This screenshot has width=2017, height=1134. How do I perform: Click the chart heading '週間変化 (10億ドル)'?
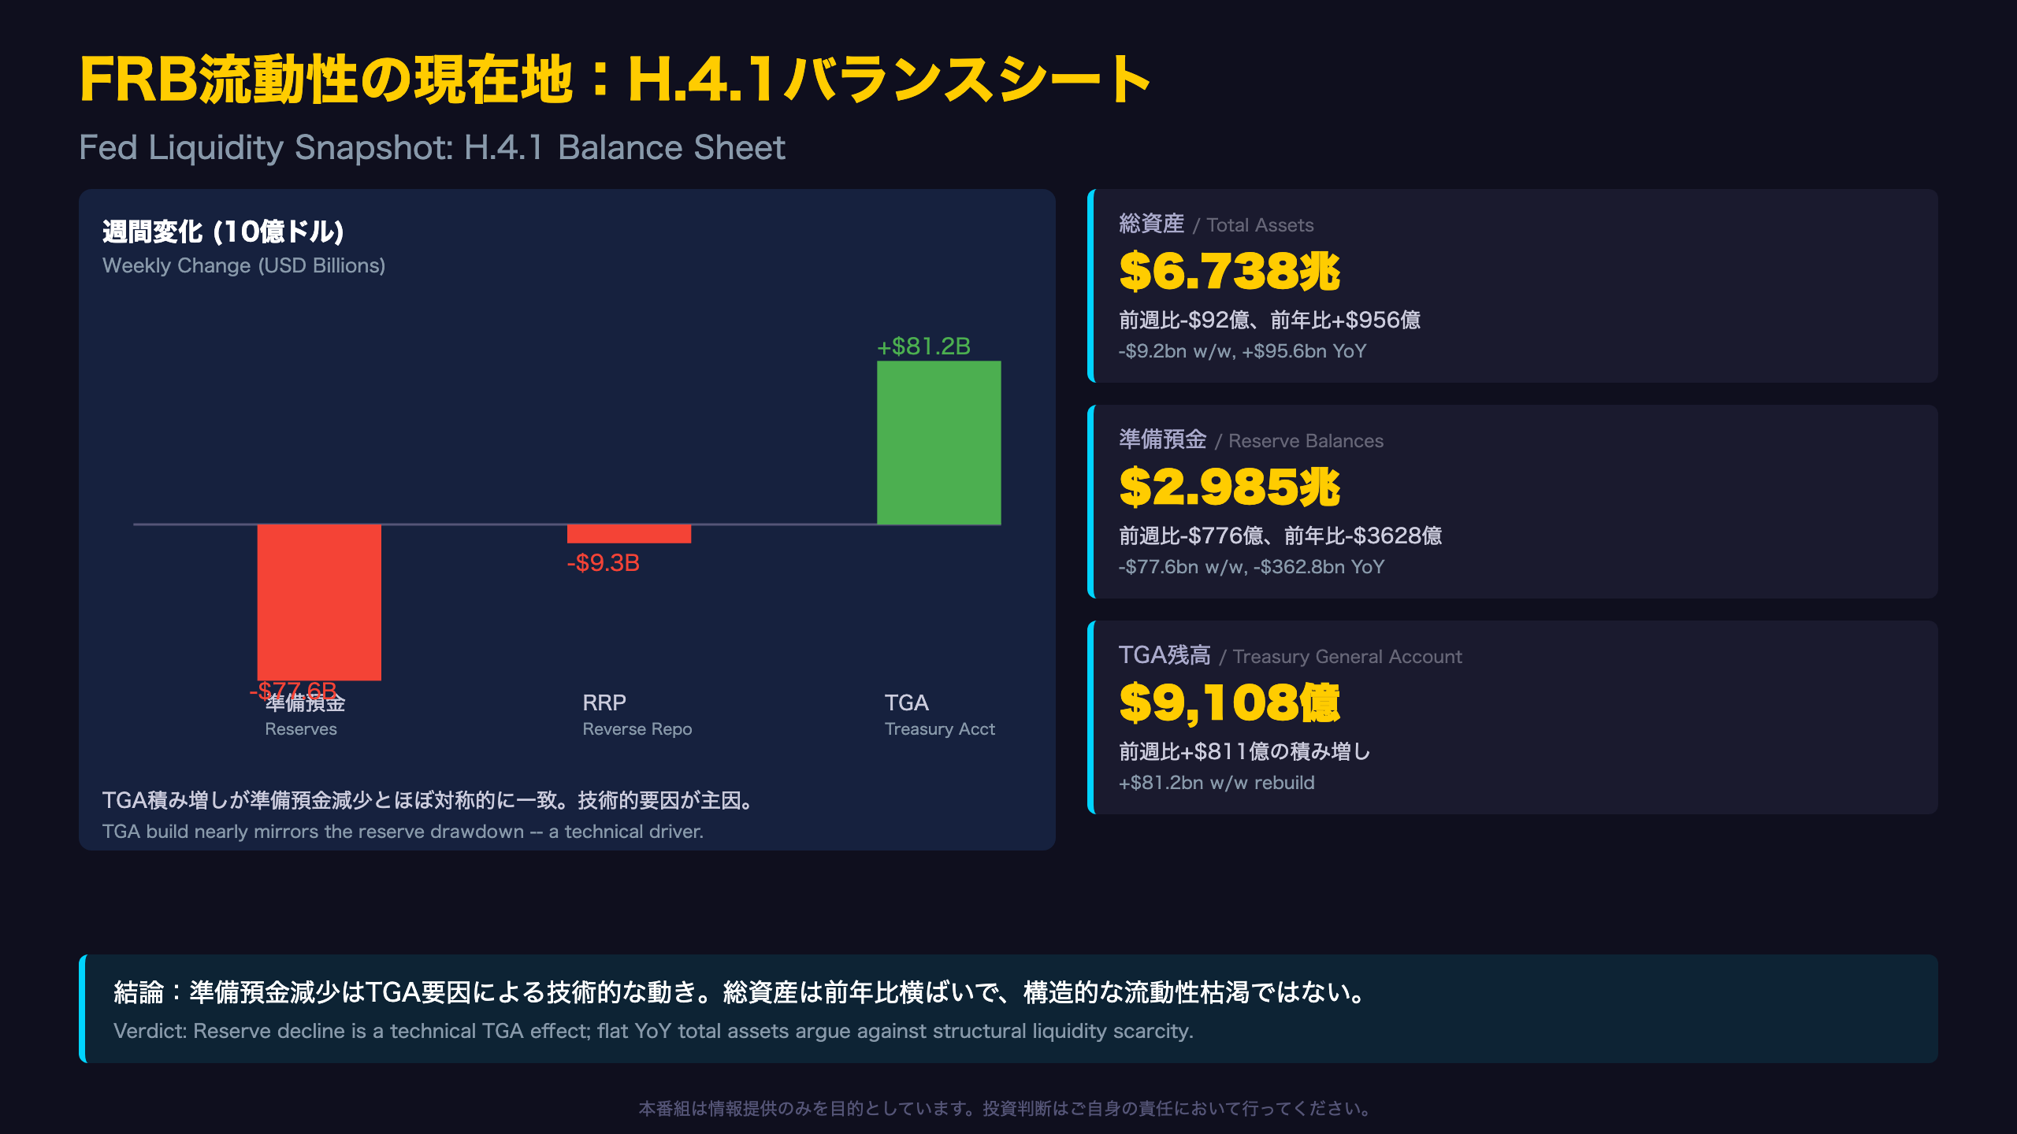click(x=223, y=232)
